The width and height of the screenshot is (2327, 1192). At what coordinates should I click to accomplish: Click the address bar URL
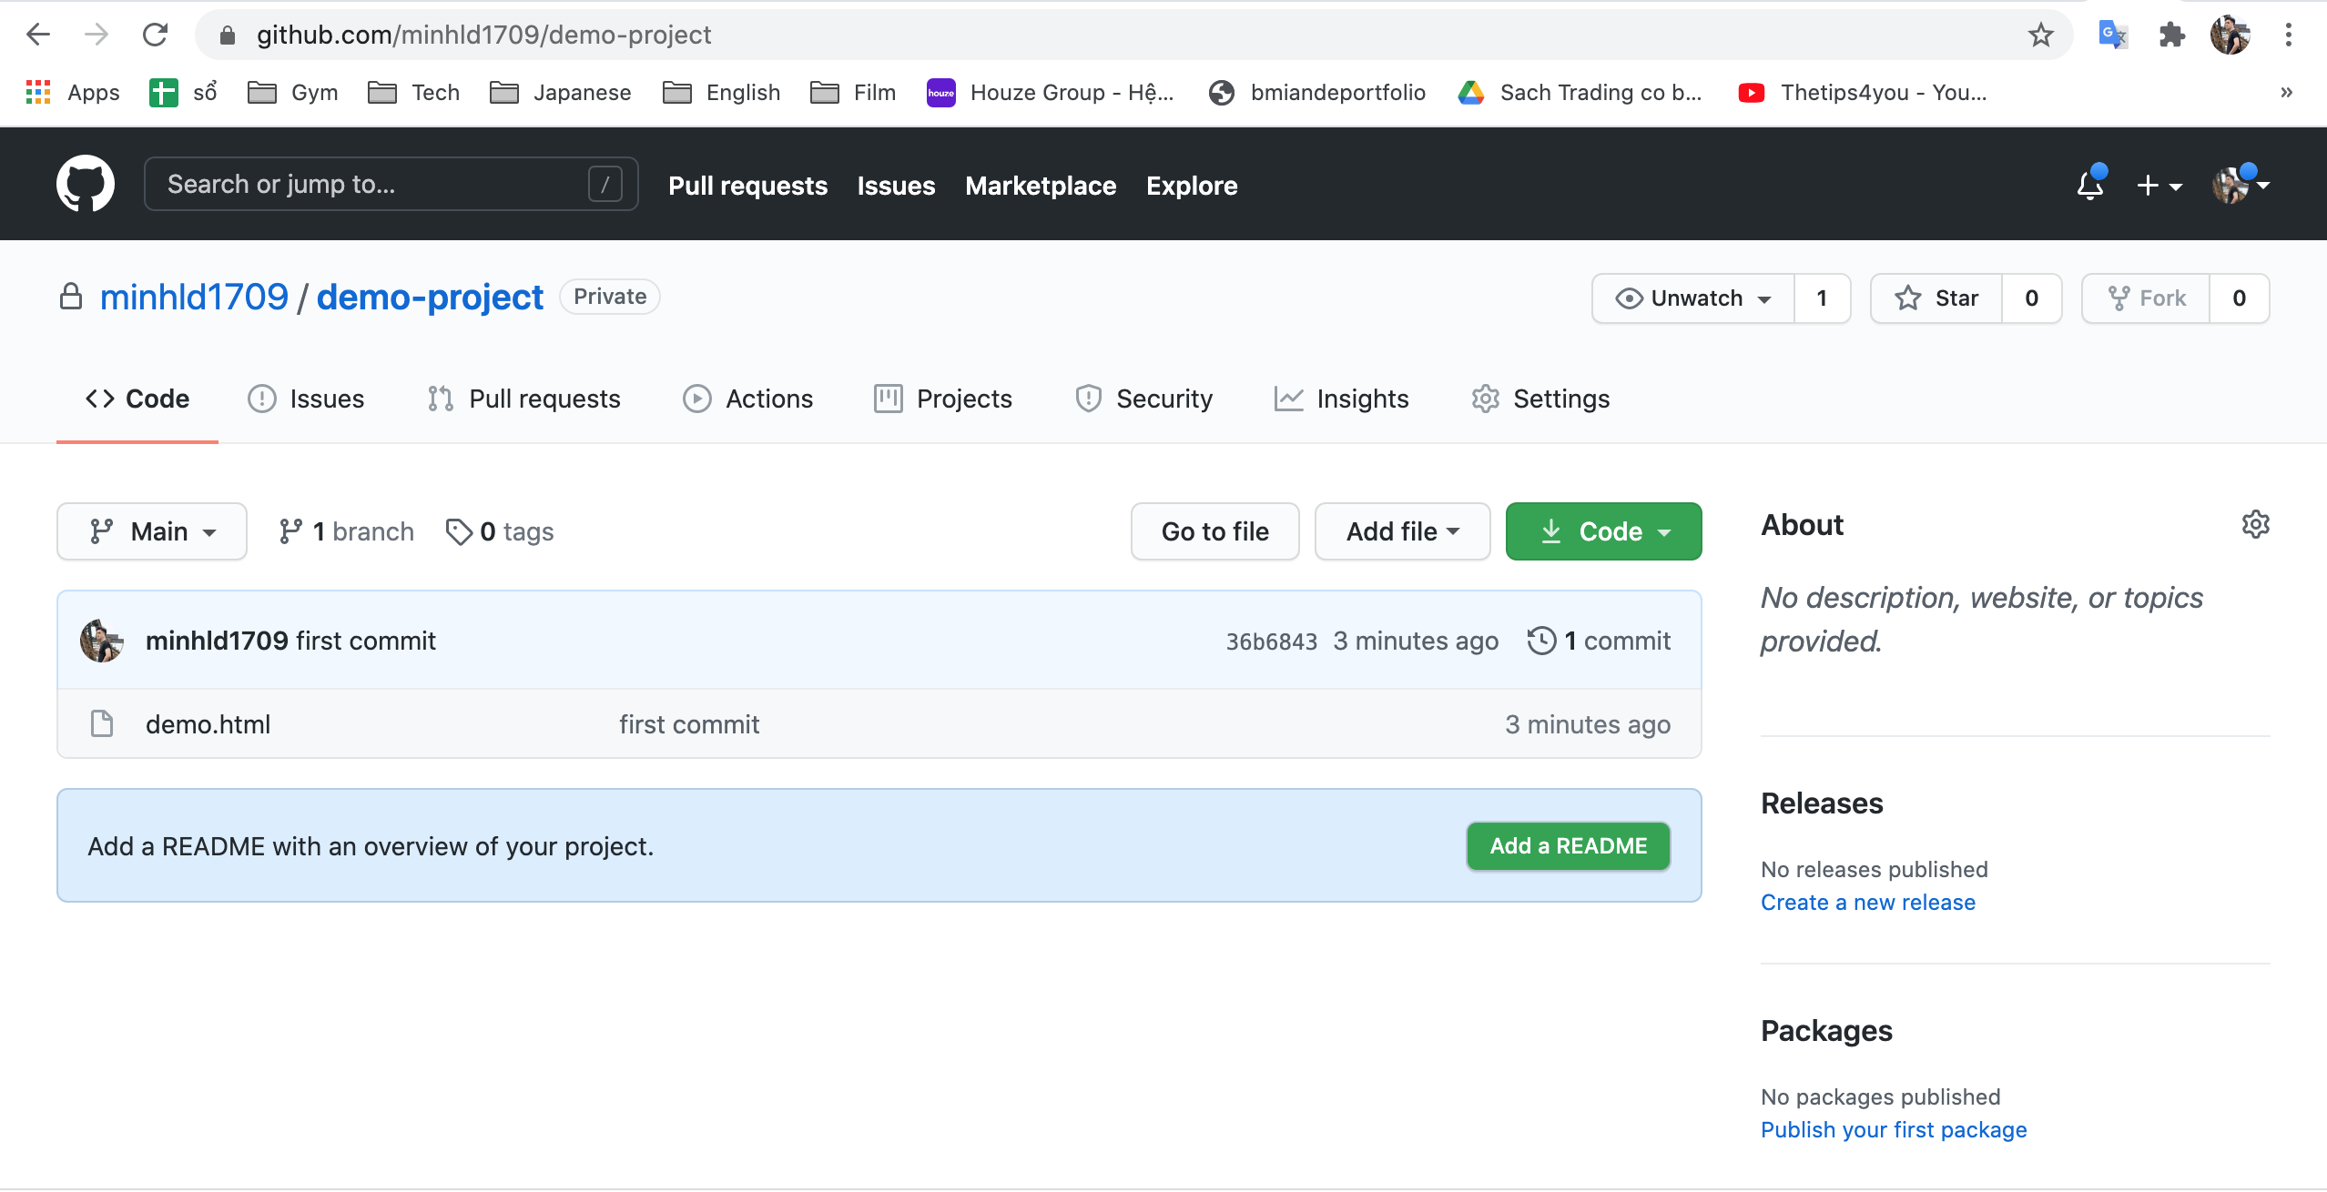(483, 35)
